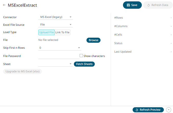The width and height of the screenshot is (173, 113).
Task: Open the Connector dropdown
Action: [x=55, y=17]
